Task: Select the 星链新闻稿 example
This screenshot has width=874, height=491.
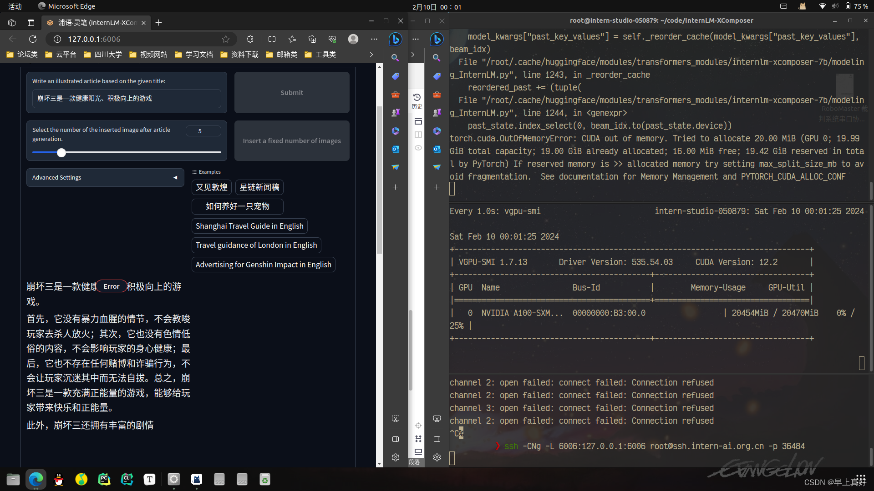Action: (x=259, y=187)
